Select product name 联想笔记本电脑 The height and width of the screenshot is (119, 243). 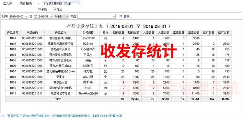pyautogui.click(x=61, y=94)
